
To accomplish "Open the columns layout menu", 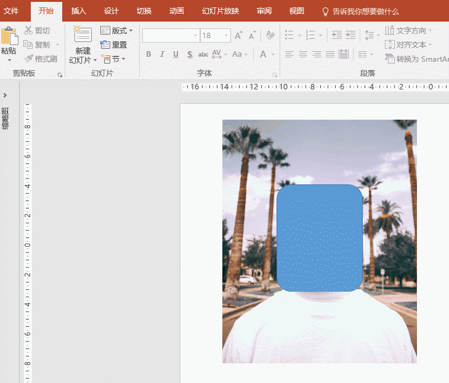I will point(366,54).
